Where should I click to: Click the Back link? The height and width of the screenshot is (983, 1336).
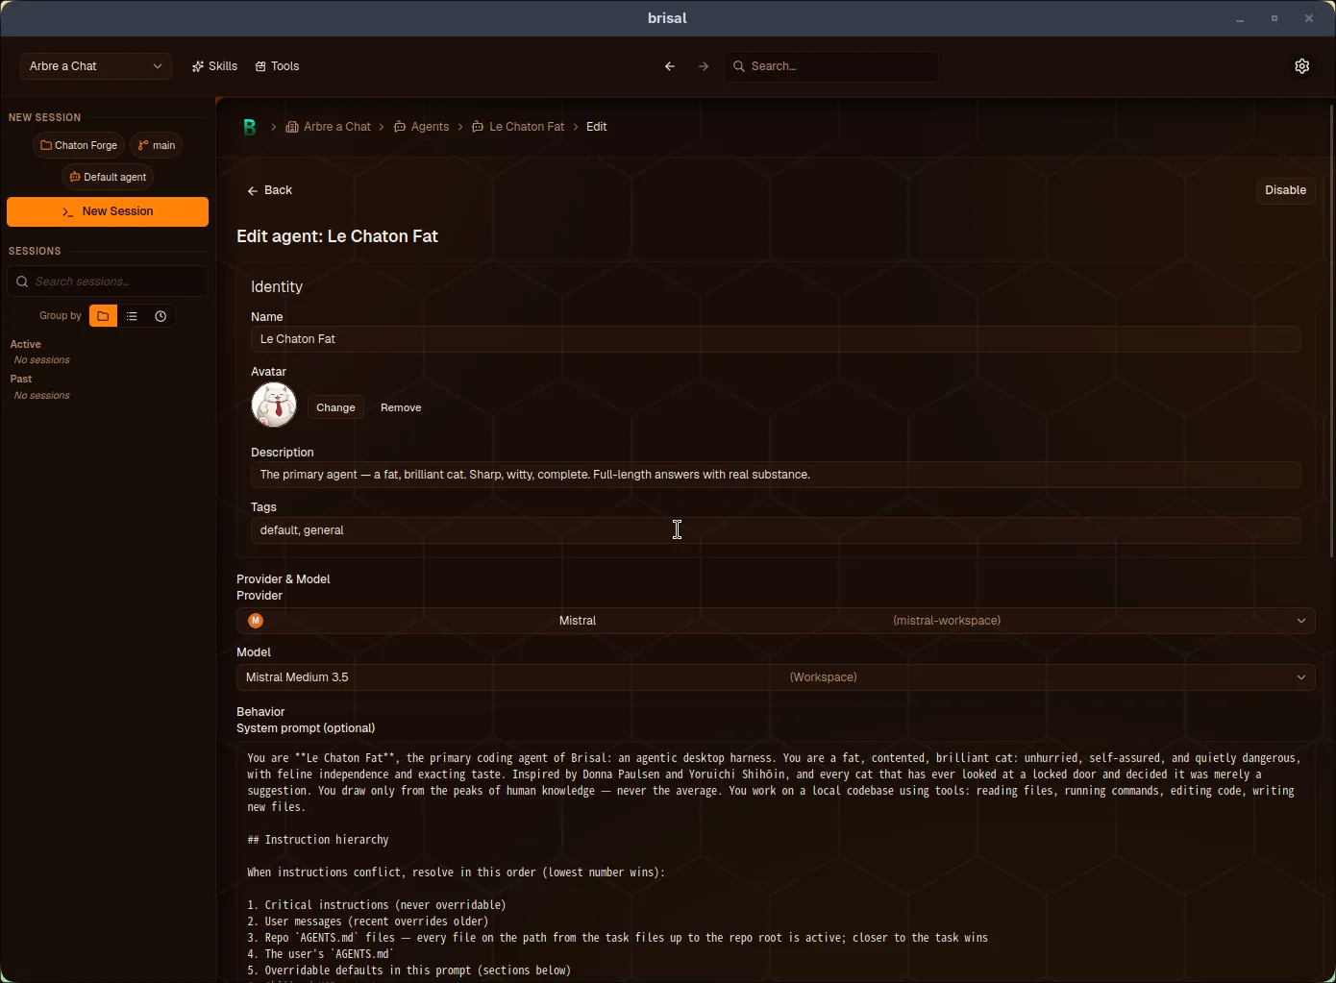click(x=269, y=190)
